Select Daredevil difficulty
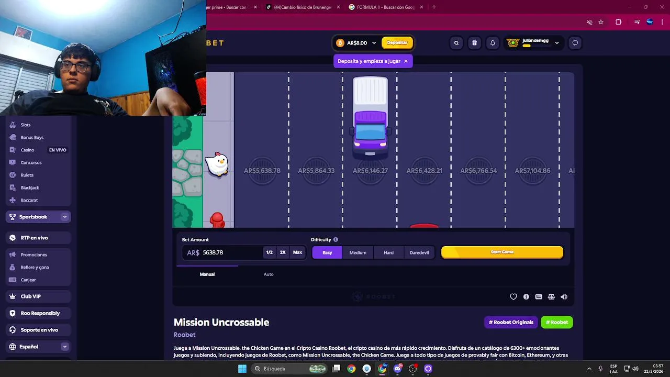 click(419, 252)
